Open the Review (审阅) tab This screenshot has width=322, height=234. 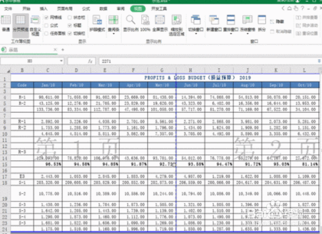[x=121, y=9]
